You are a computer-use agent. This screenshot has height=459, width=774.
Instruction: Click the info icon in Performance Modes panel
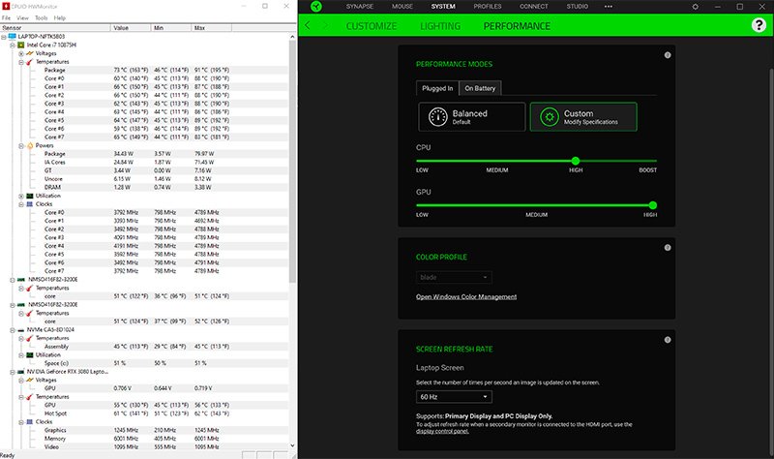click(x=668, y=55)
